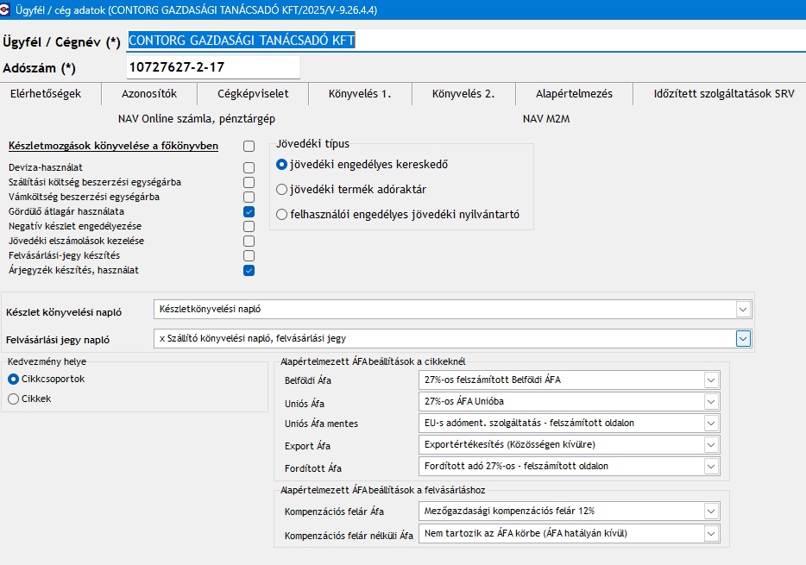Uncheck Gördülő átlagár használata
The height and width of the screenshot is (565, 806).
point(249,211)
